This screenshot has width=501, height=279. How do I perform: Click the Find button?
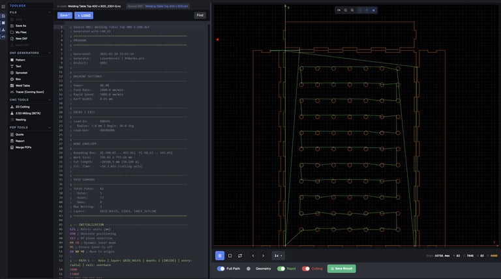coord(200,15)
